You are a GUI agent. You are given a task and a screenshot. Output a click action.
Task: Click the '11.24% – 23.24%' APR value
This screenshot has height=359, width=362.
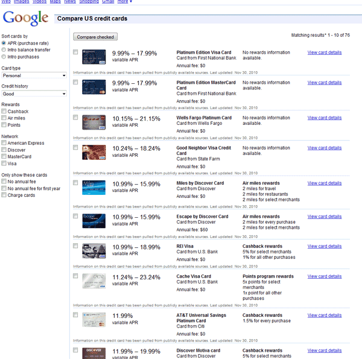[x=136, y=277]
